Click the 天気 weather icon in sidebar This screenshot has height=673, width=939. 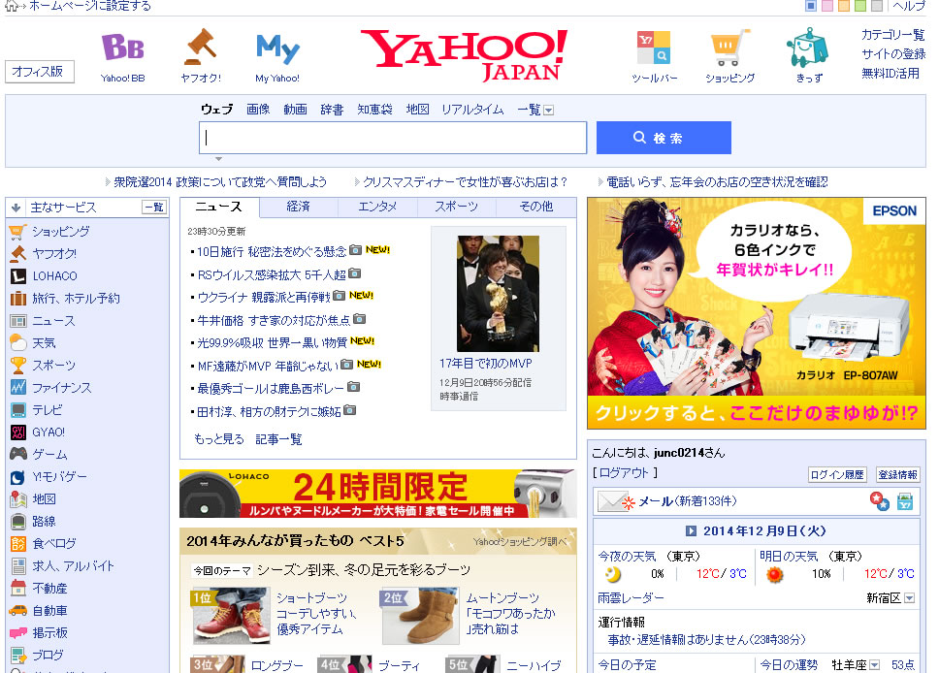point(18,342)
